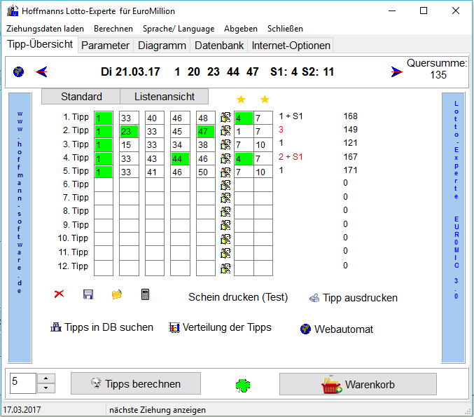Open saved tips with the folder icon

coord(117,294)
